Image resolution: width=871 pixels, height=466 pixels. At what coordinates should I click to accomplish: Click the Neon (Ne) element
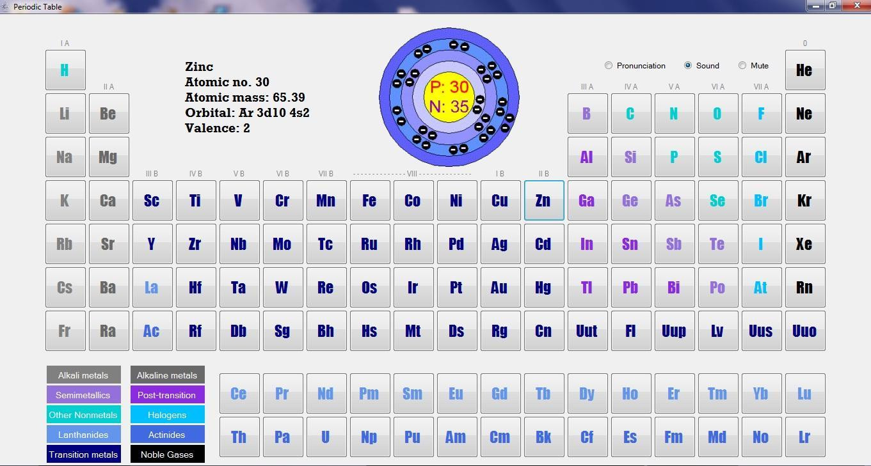(x=805, y=114)
